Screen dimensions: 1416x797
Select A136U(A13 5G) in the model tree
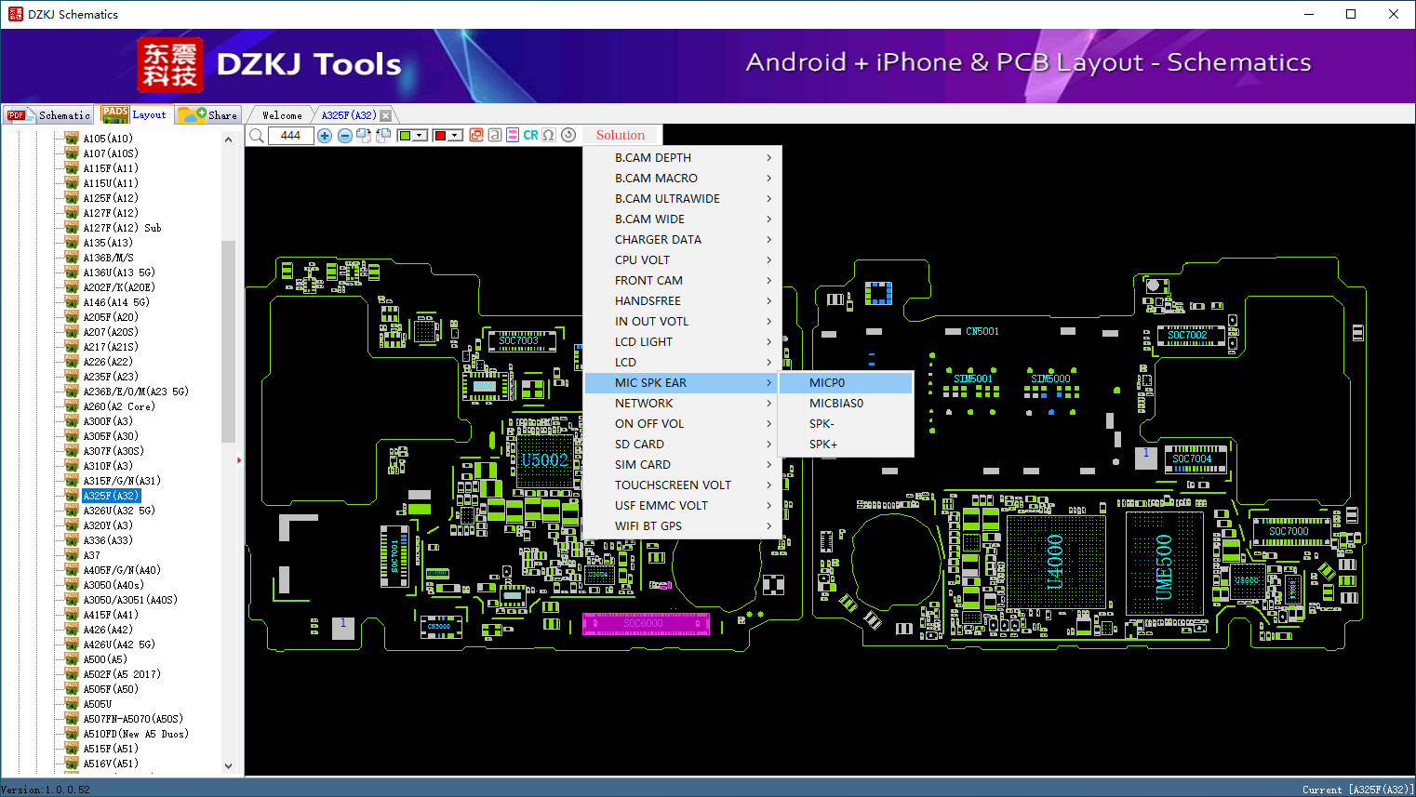tap(119, 272)
